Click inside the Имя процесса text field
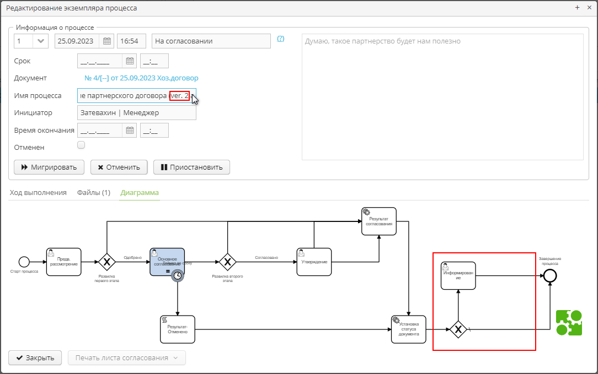Screen dimensions: 598x374 (127, 95)
